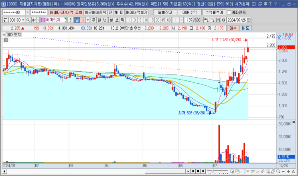Screen dimensions: 298x176
Task: Click the candle count 137 input field
Action: 189,20
